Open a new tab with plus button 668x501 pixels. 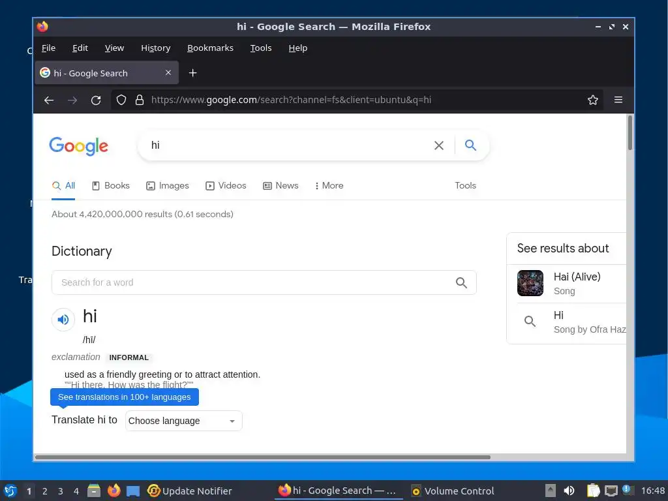point(192,73)
